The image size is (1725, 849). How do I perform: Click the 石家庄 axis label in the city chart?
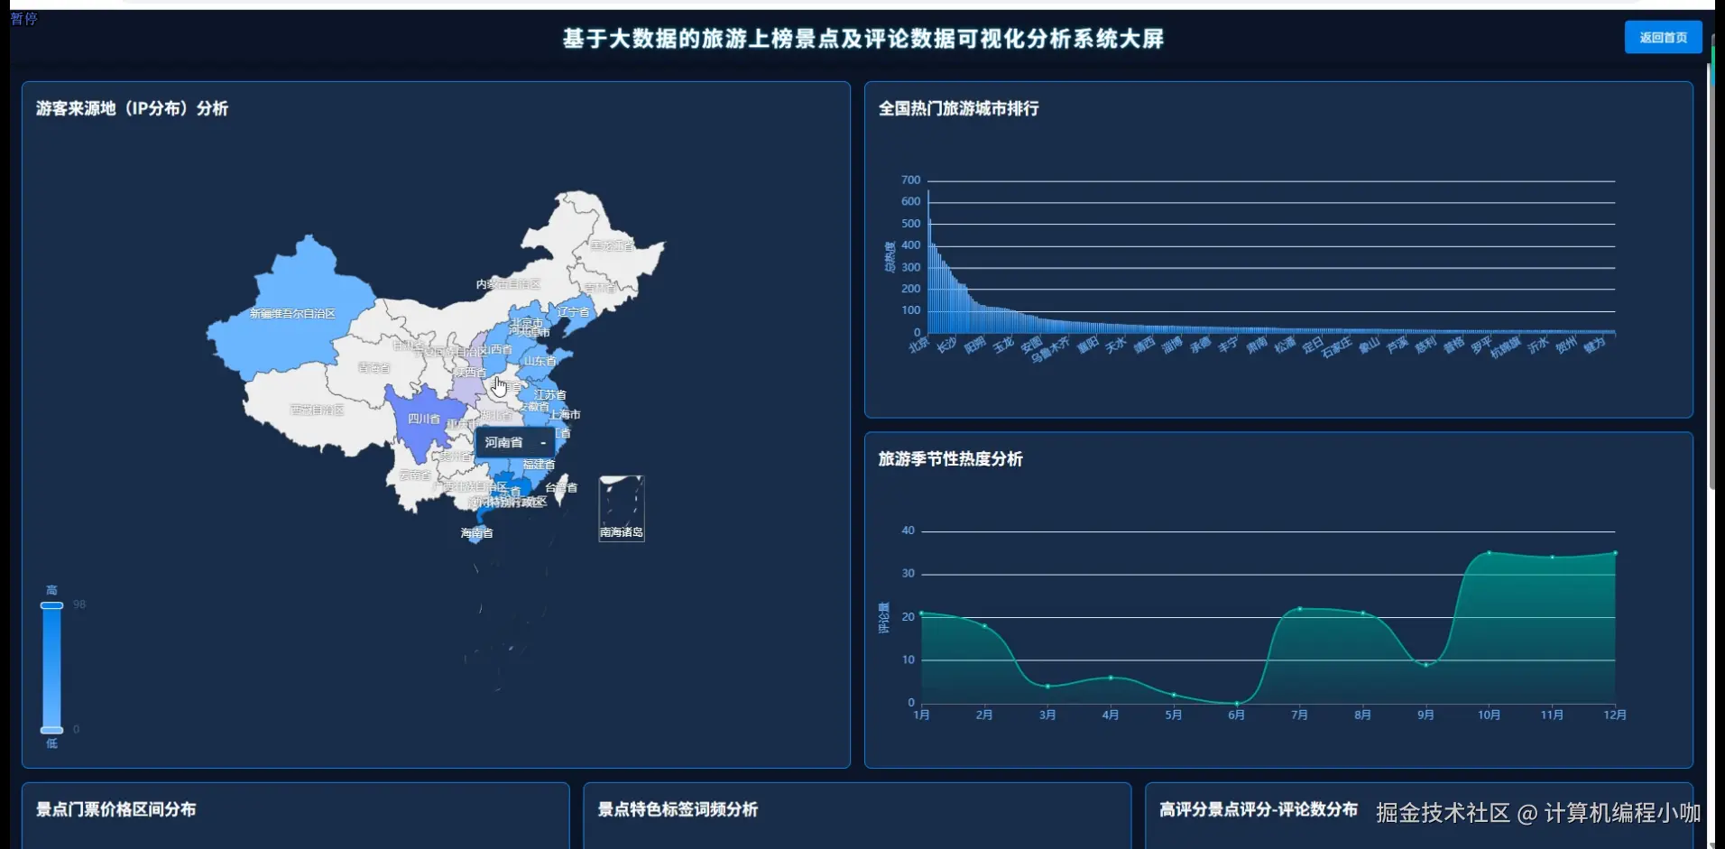(x=1336, y=347)
